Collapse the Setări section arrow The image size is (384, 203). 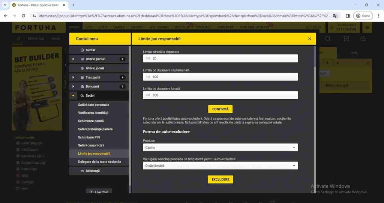click(x=73, y=96)
